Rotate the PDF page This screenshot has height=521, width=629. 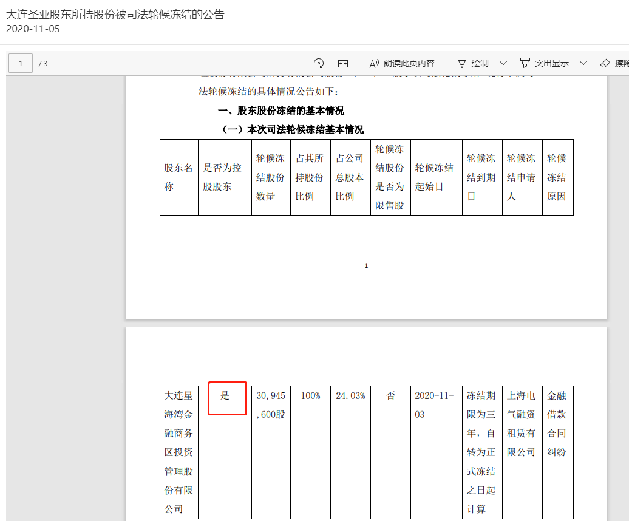point(319,63)
